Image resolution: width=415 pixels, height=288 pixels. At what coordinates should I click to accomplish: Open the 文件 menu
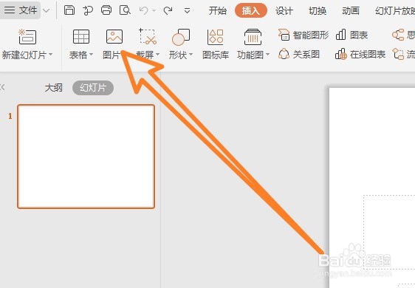[x=21, y=10]
